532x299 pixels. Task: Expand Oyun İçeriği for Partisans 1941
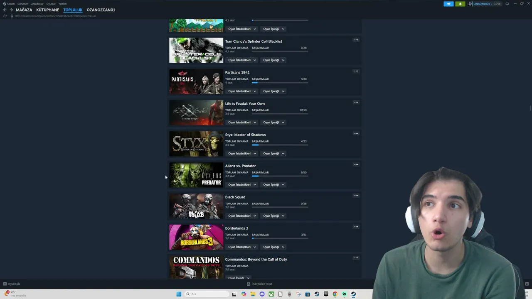274,91
